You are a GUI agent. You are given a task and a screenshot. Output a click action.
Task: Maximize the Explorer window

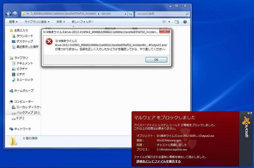click(177, 6)
